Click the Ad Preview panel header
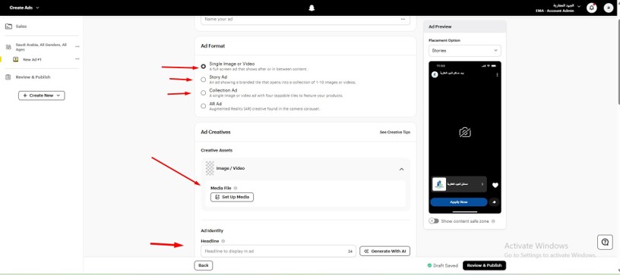Viewport: 620px width, 275px height. 464,27
